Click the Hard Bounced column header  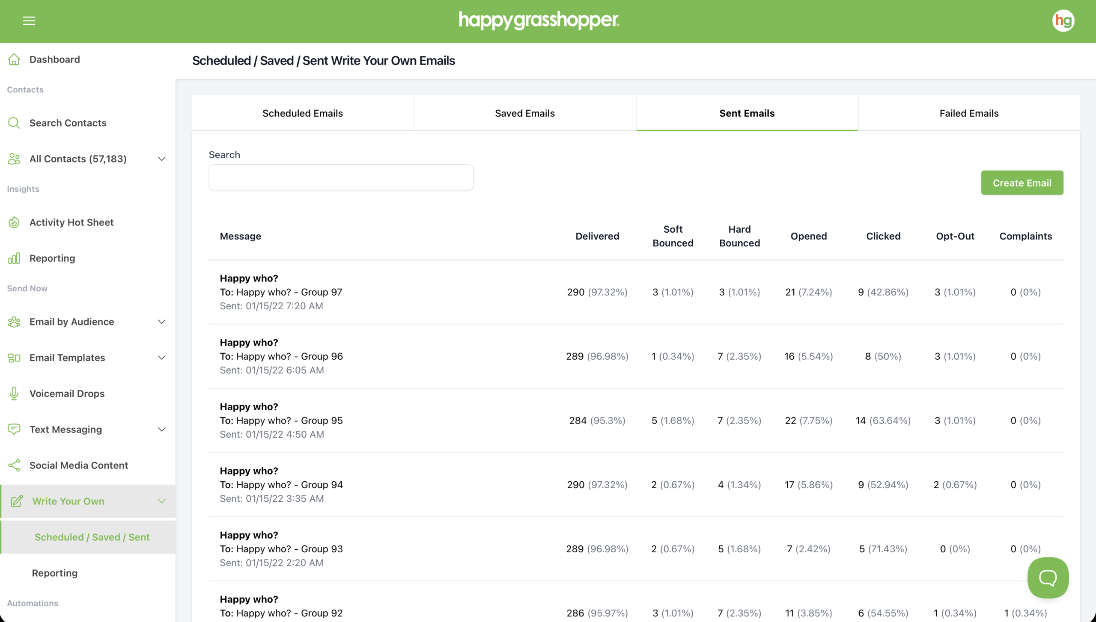[x=740, y=236]
